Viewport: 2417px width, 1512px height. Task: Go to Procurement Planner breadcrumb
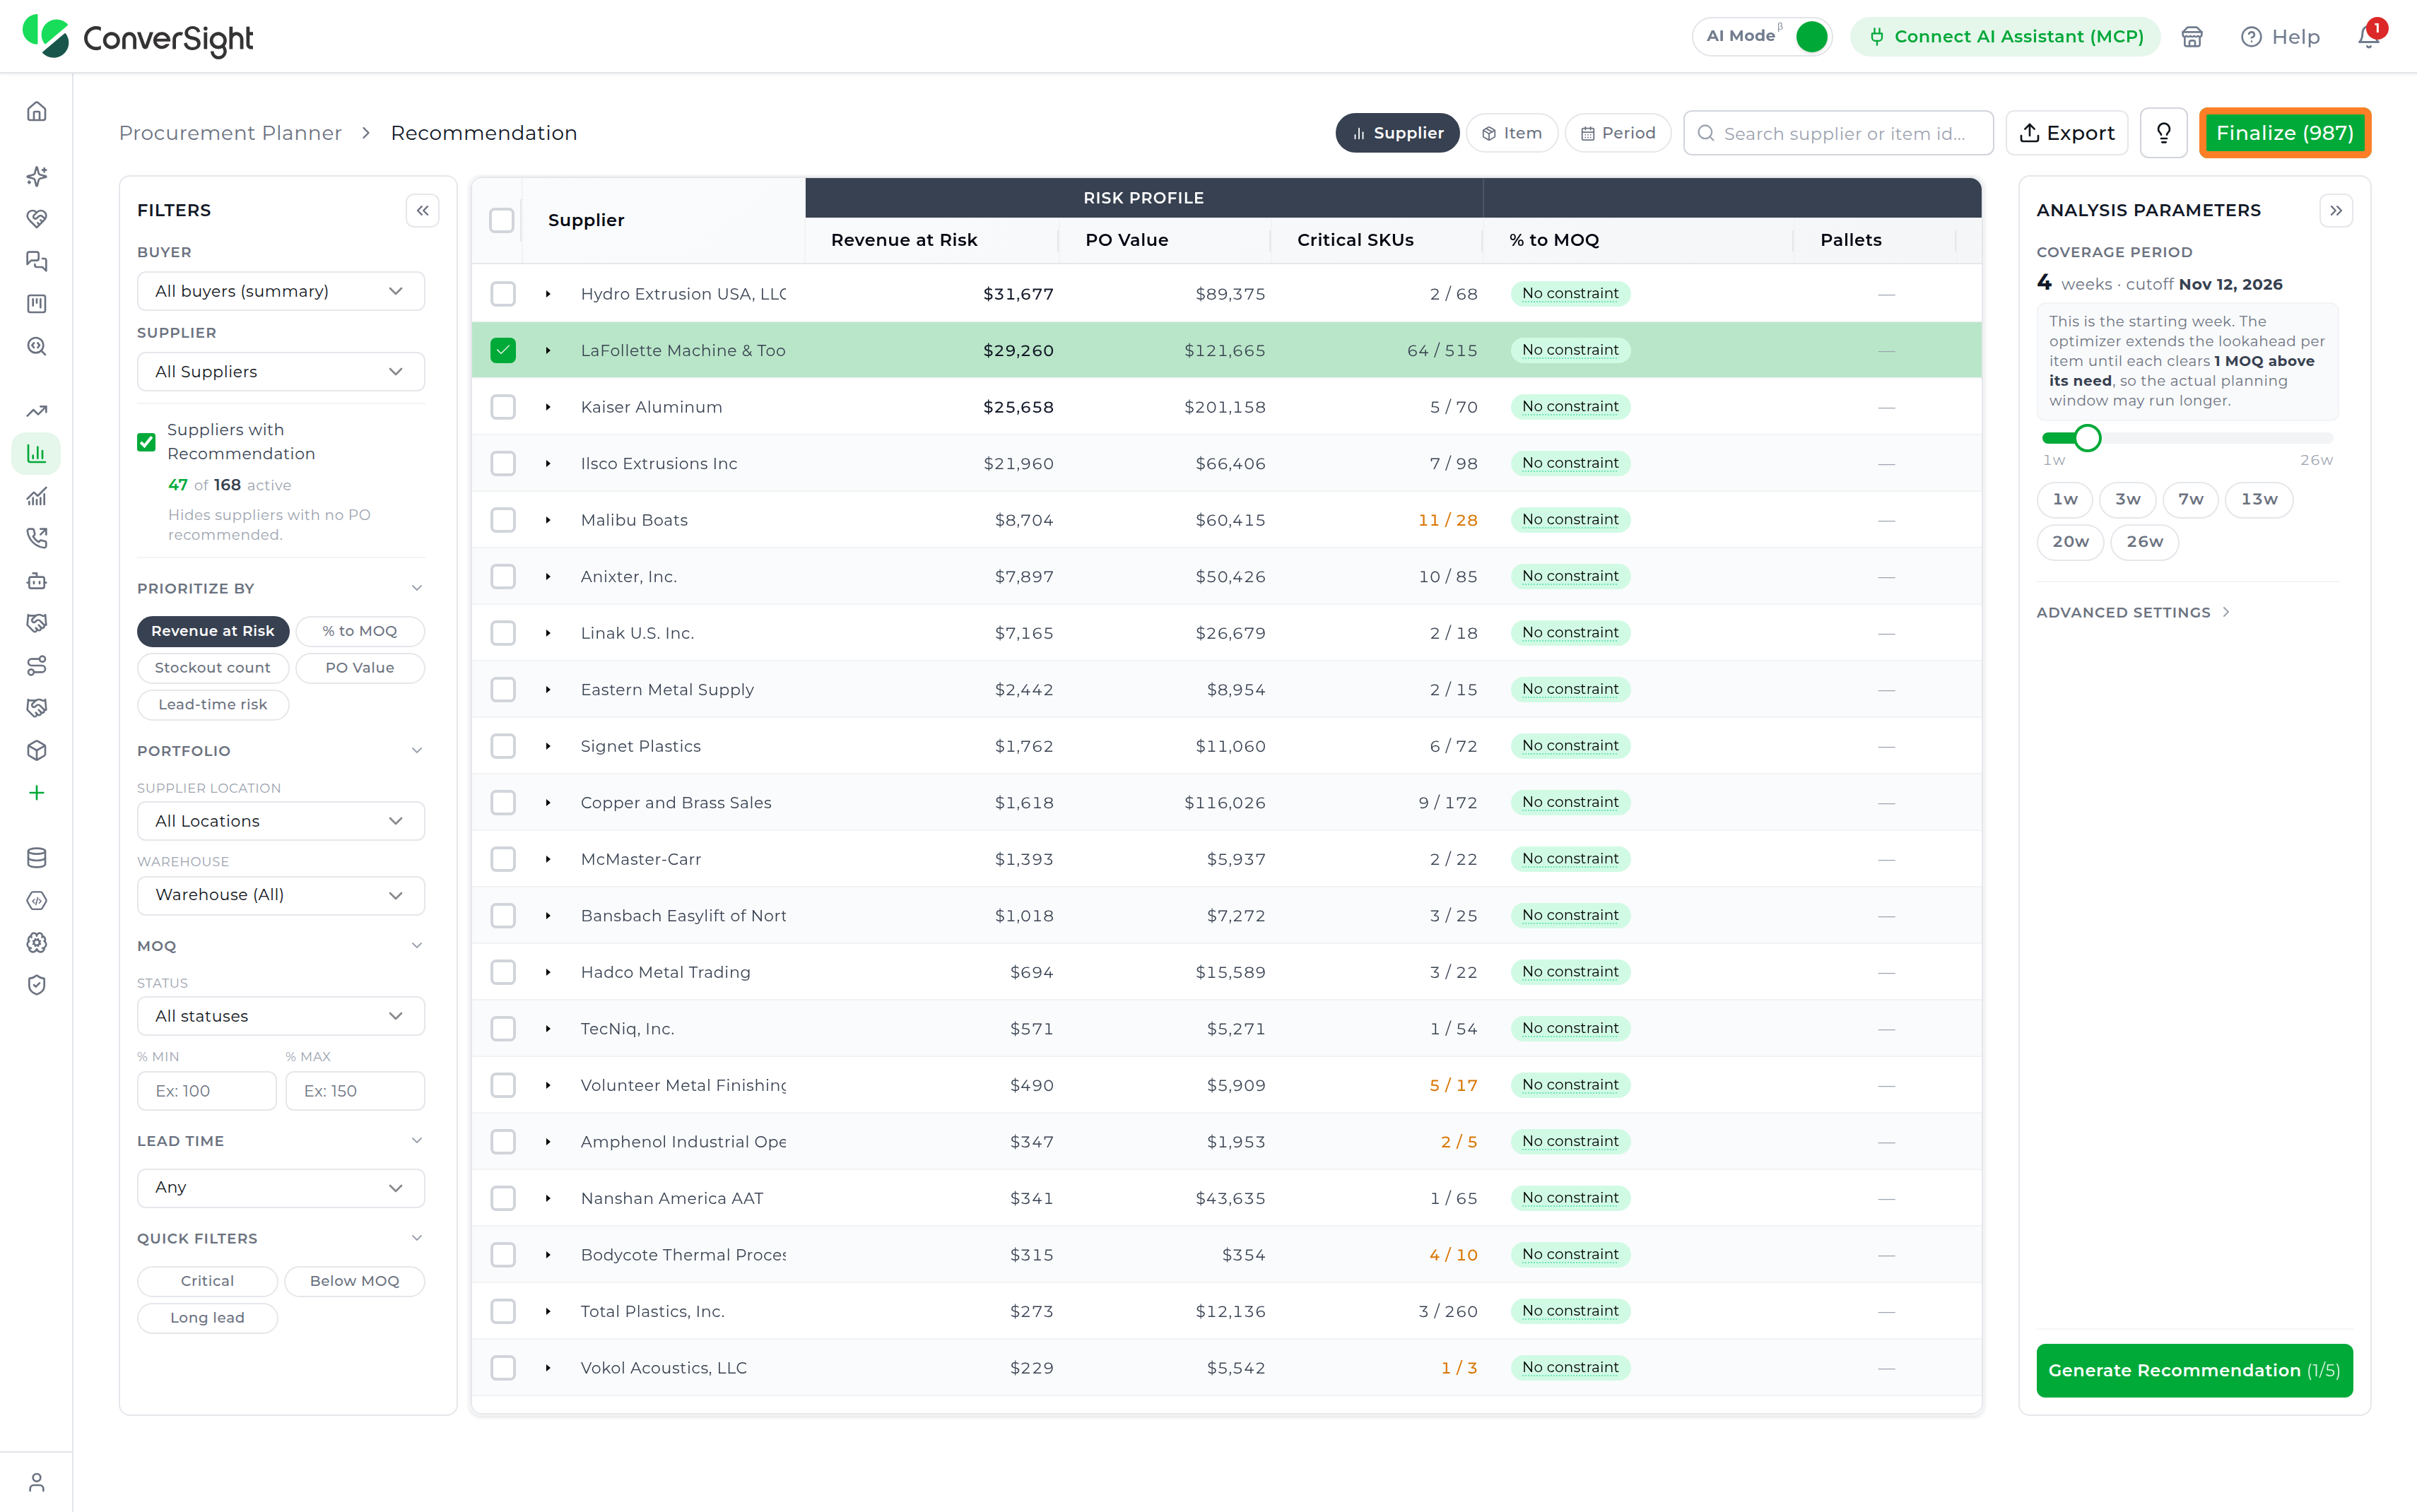point(230,133)
